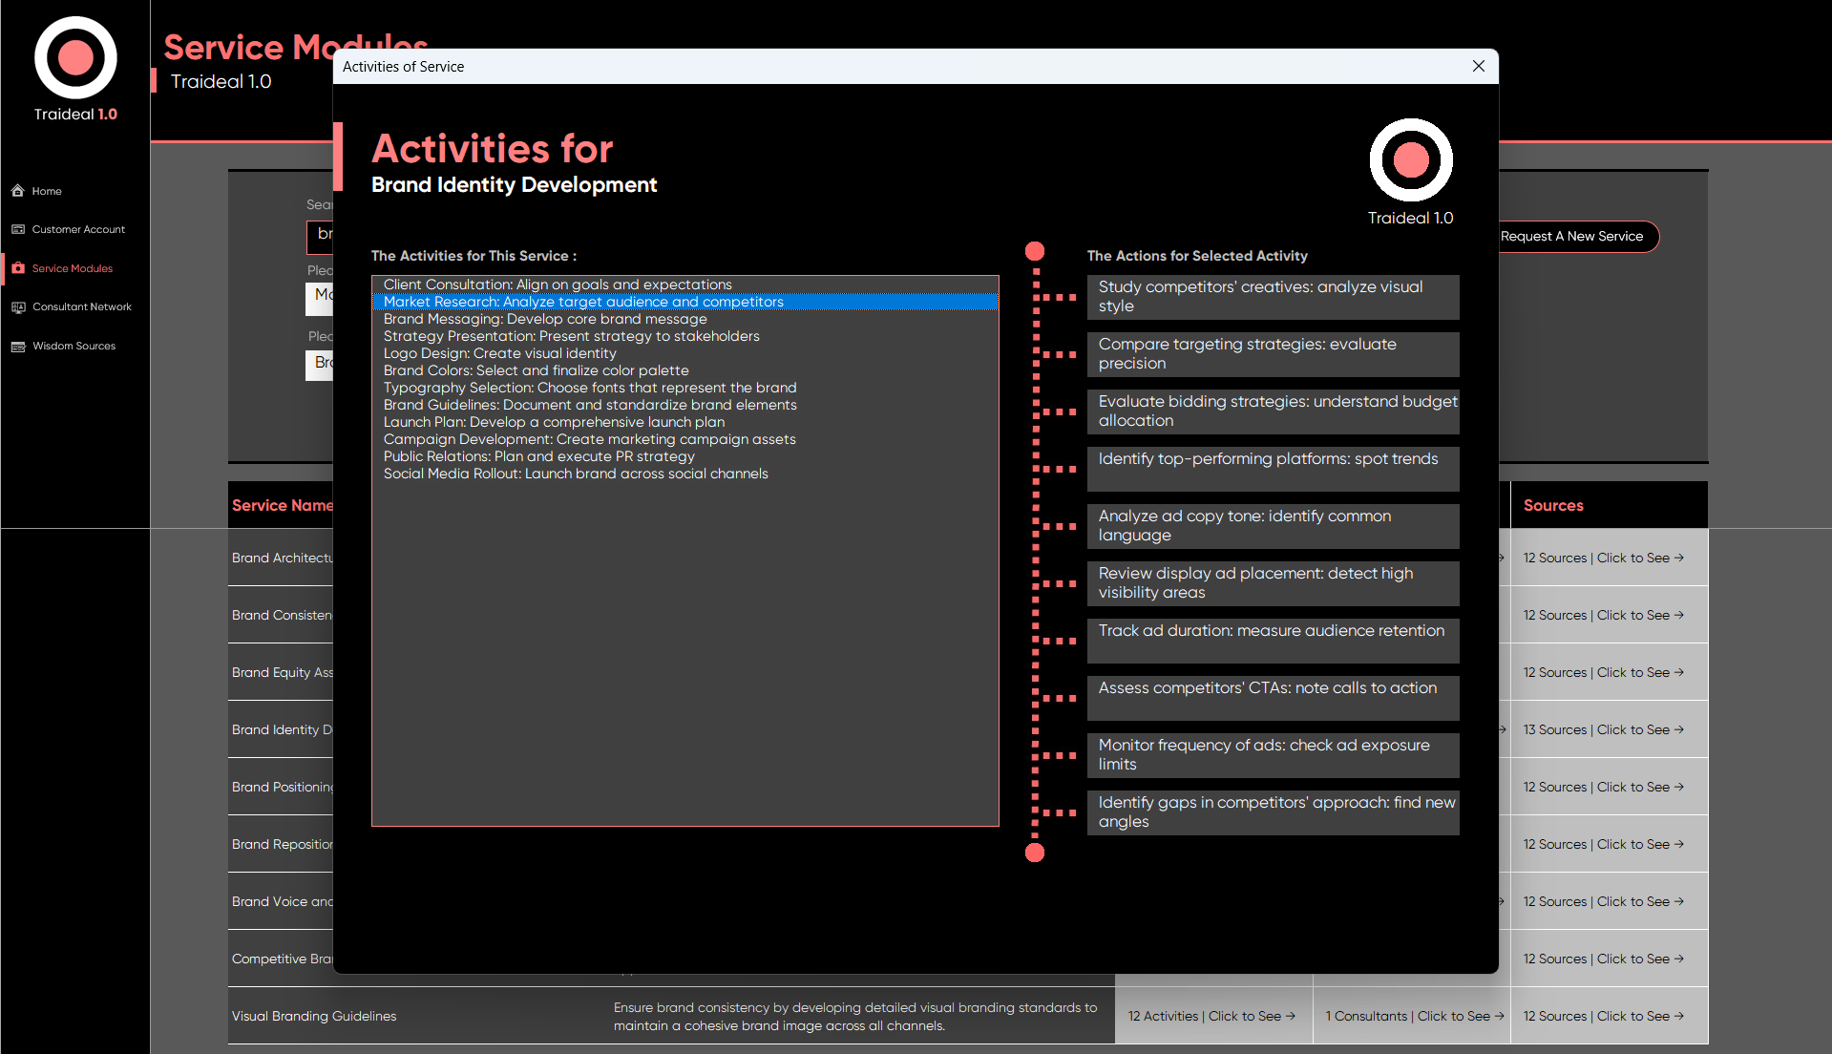This screenshot has height=1054, width=1832.
Task: Select Social Media Rollout activity
Action: click(x=576, y=474)
